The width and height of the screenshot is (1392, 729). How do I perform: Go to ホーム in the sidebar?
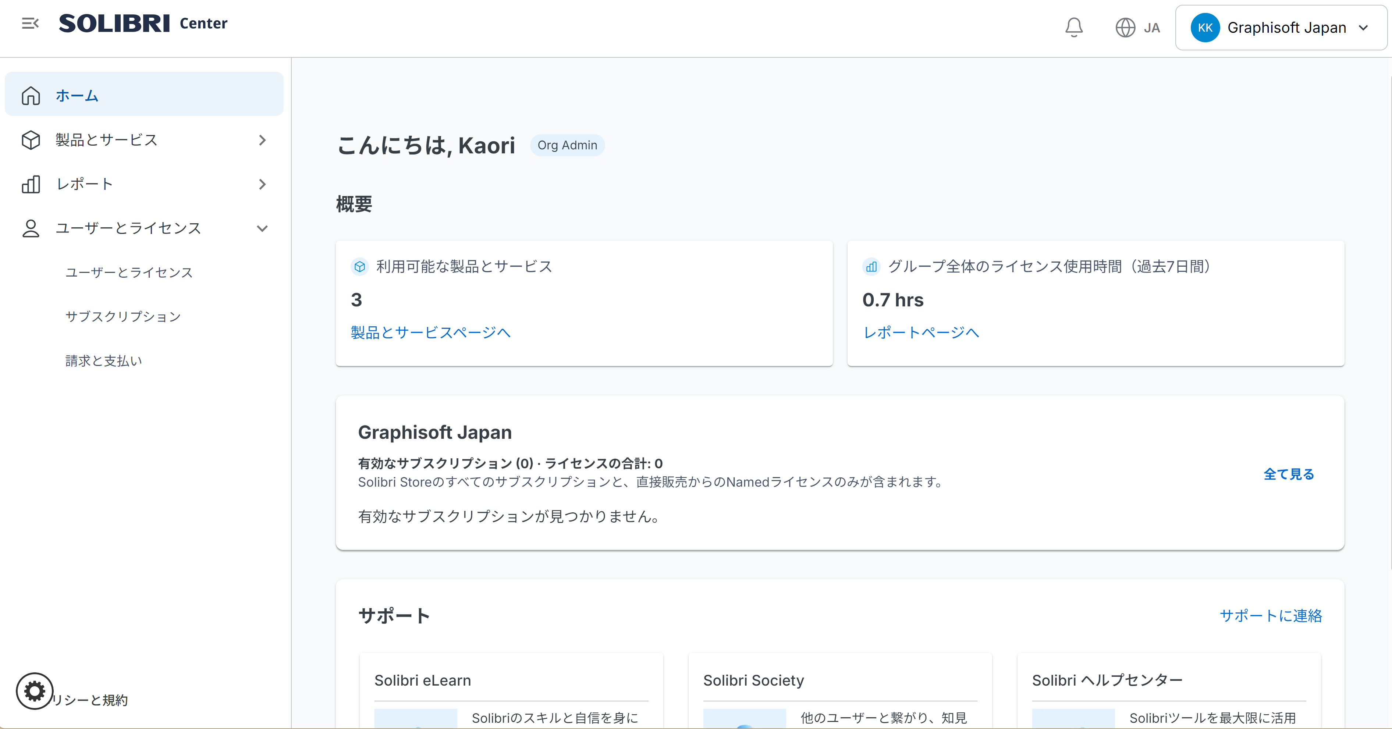pyautogui.click(x=144, y=94)
